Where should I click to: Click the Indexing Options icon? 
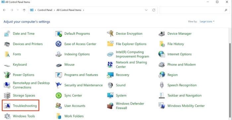tap(59, 54)
